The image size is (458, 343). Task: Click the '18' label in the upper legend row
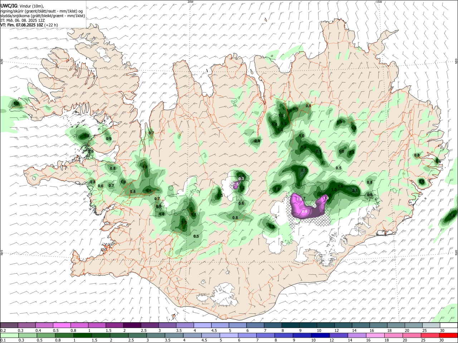coord(389,330)
